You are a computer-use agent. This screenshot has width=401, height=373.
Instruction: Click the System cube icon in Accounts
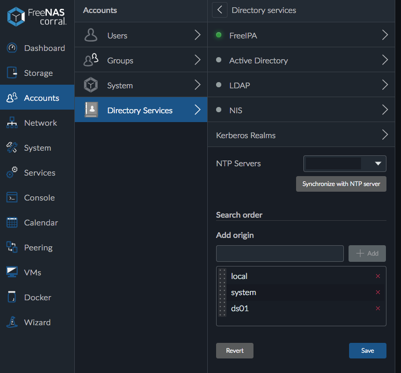point(91,85)
